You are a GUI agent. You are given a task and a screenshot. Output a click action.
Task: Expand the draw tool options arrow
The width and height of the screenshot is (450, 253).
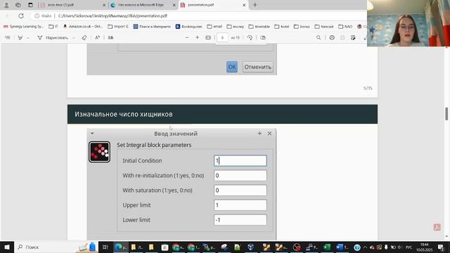click(74, 38)
